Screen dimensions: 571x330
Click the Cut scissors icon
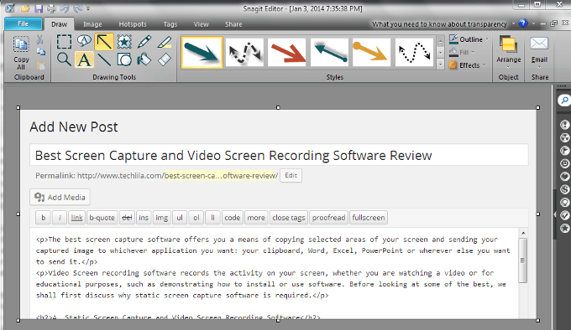pos(39,39)
